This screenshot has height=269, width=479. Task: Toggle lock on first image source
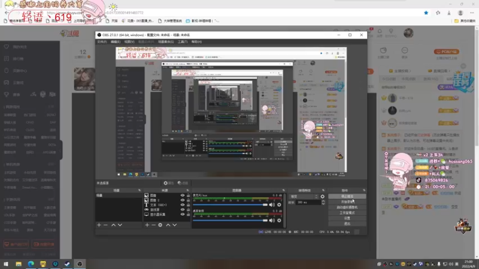(188, 195)
